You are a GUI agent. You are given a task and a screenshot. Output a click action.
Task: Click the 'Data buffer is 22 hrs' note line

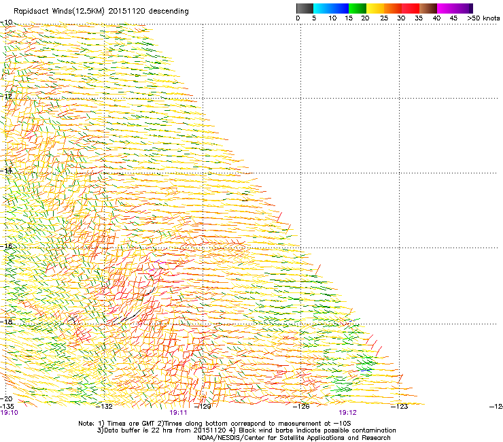[x=246, y=430]
